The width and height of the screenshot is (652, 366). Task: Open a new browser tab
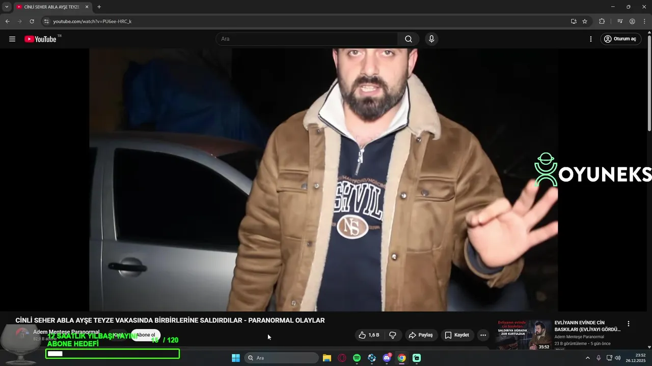click(99, 7)
